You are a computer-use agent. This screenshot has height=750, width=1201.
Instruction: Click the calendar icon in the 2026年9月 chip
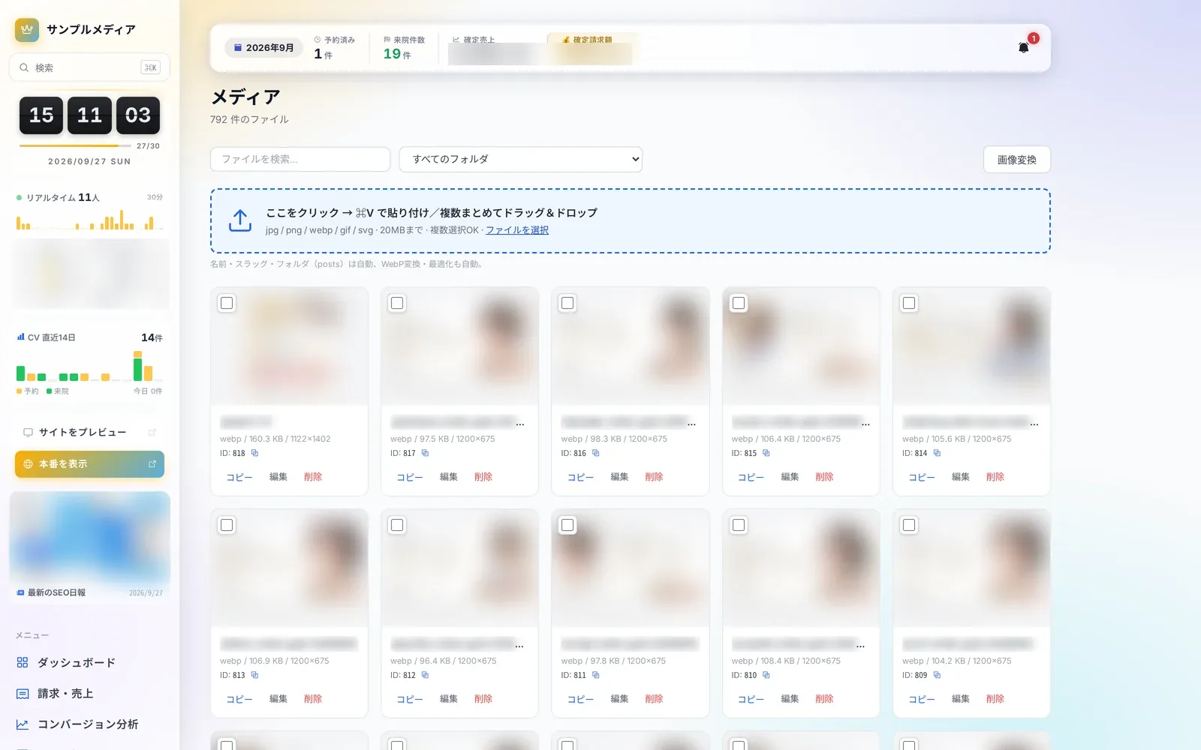click(x=238, y=48)
